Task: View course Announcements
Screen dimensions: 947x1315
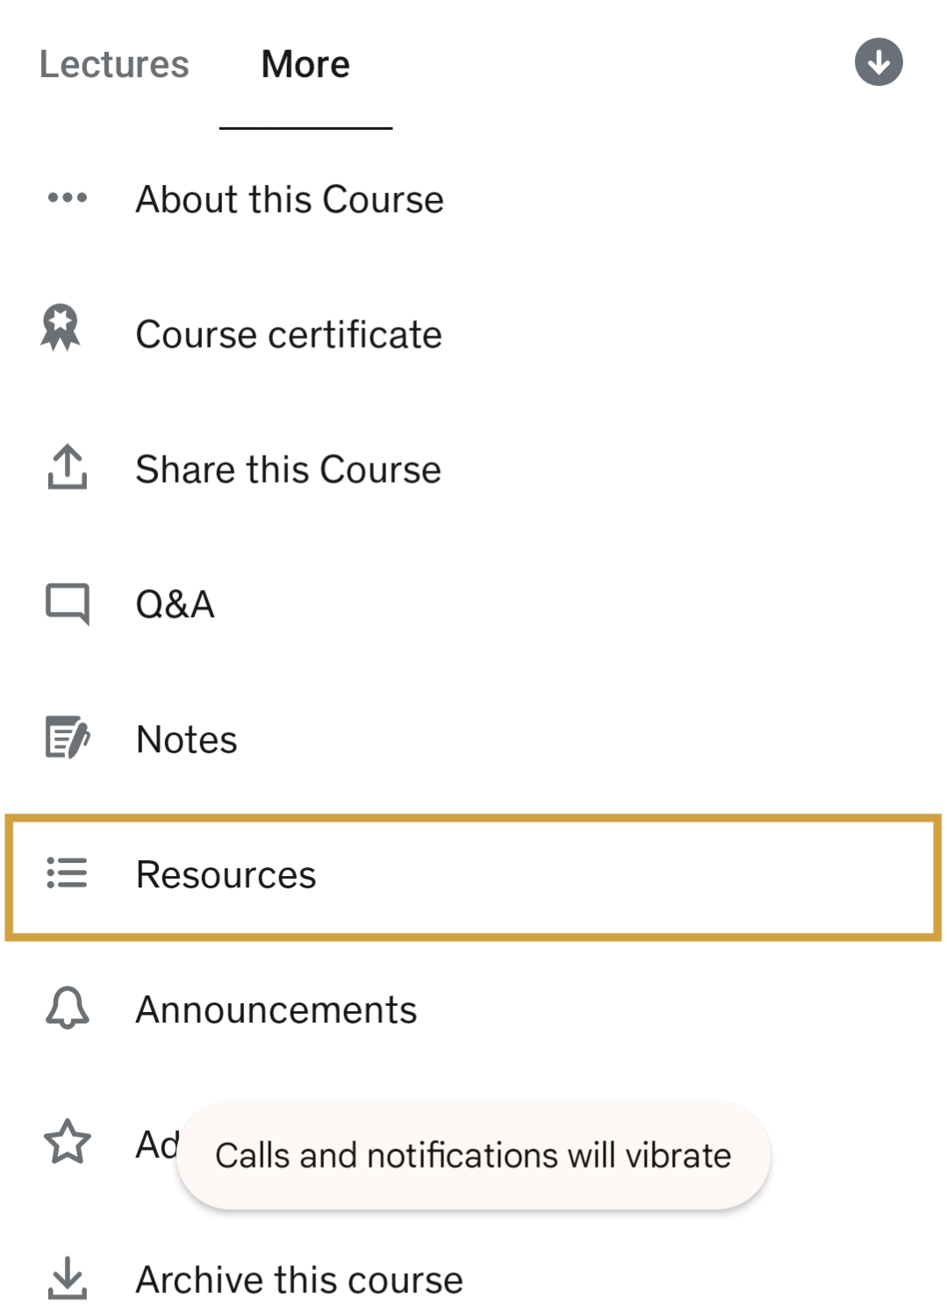Action: point(276,1010)
